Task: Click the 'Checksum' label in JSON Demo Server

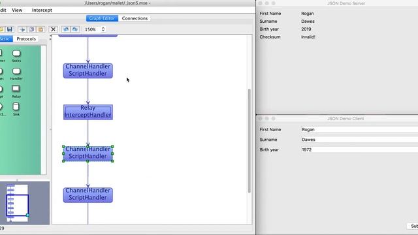Action: pos(270,37)
